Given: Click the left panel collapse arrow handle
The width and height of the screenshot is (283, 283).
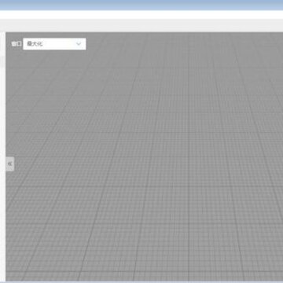Looking at the screenshot, I should pyautogui.click(x=10, y=164).
